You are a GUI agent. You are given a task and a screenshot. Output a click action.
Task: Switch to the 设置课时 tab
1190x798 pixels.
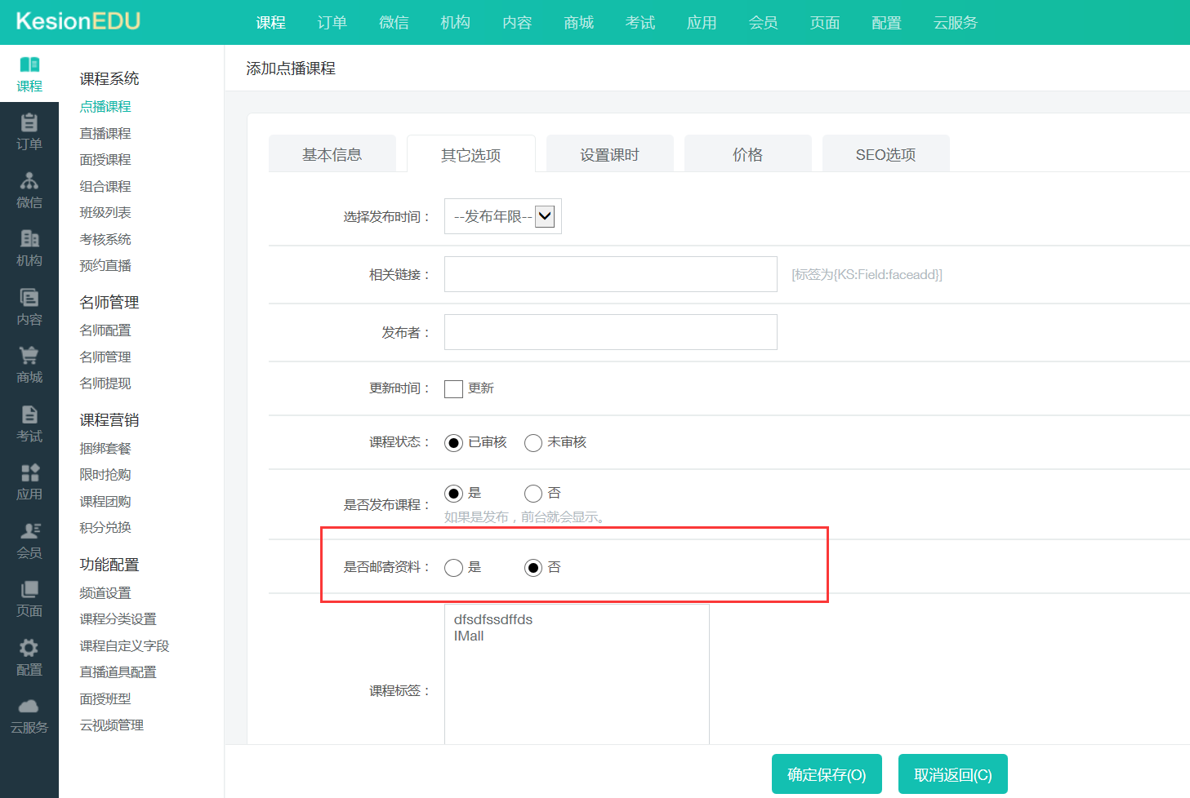pos(609,155)
